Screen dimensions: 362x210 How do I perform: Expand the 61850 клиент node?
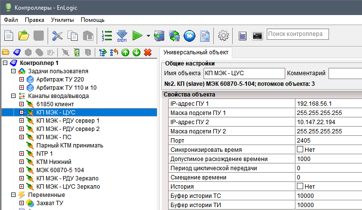tap(21, 104)
